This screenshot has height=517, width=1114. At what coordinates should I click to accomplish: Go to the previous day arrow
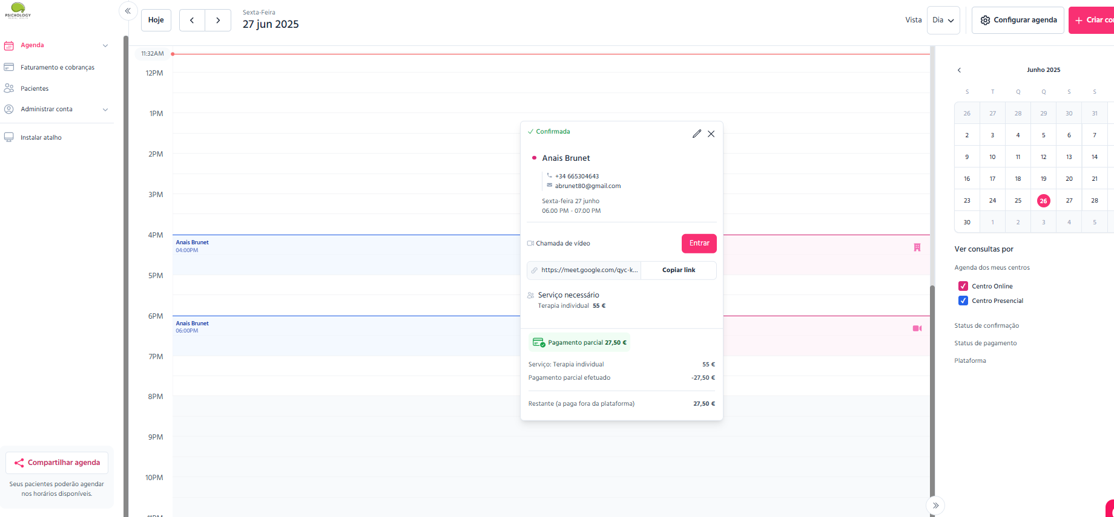pyautogui.click(x=192, y=20)
